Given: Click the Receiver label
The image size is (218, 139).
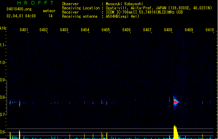Looking at the screenshot, I should coord(70,12).
